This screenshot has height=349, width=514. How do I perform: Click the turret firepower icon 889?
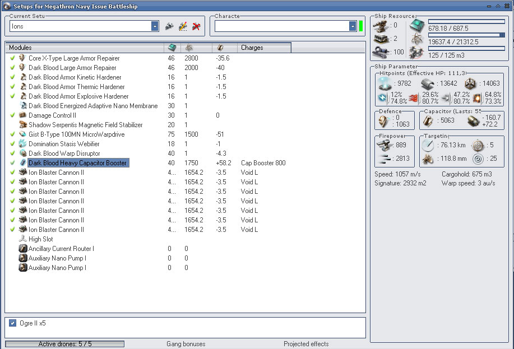[x=385, y=145]
